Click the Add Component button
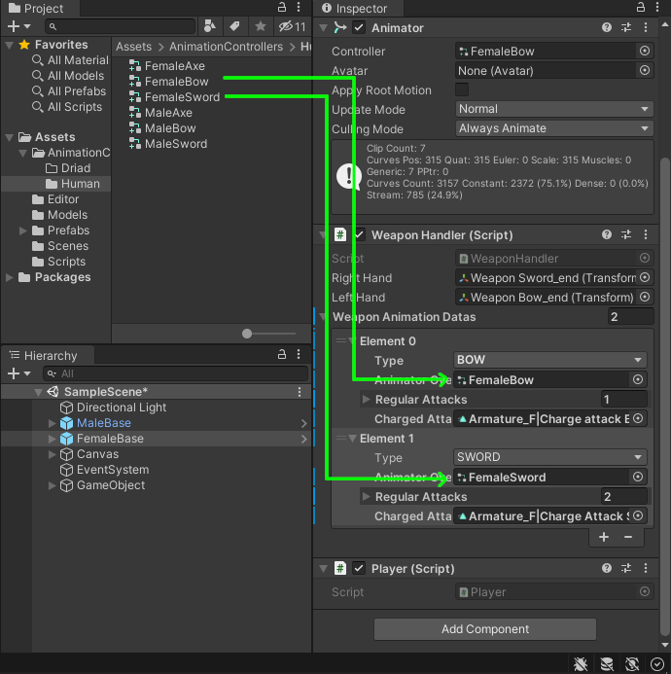Screen dimensions: 671x674 (484, 629)
